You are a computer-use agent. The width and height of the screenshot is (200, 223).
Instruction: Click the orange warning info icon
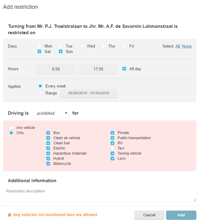tap(10, 215)
